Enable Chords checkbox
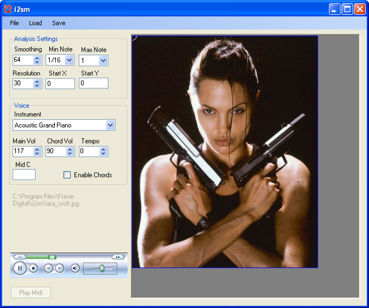Viewport: 369px width, 308px height. pos(67,175)
